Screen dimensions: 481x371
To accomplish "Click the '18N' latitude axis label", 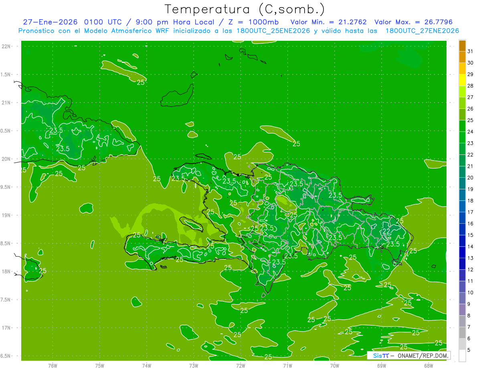I will [6, 272].
